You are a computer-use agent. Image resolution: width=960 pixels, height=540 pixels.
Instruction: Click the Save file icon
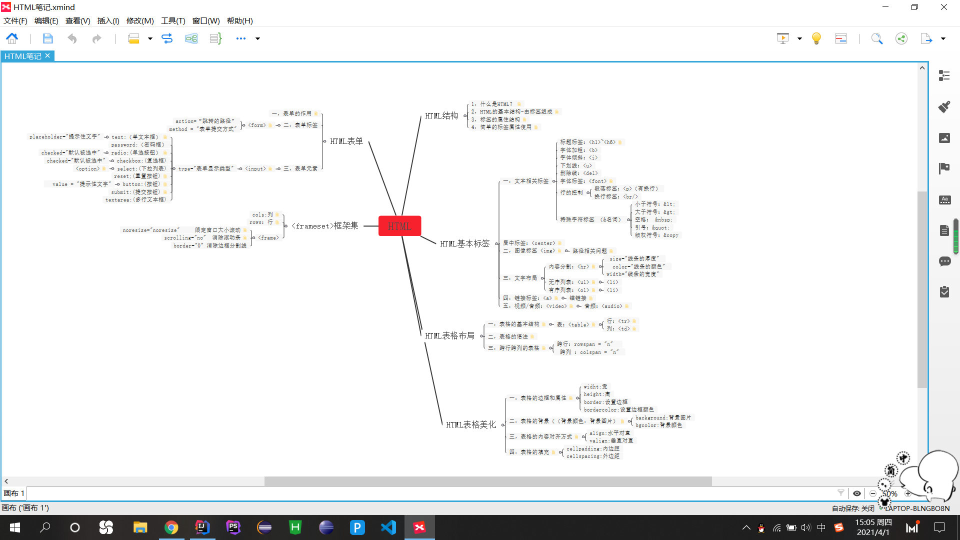point(47,38)
